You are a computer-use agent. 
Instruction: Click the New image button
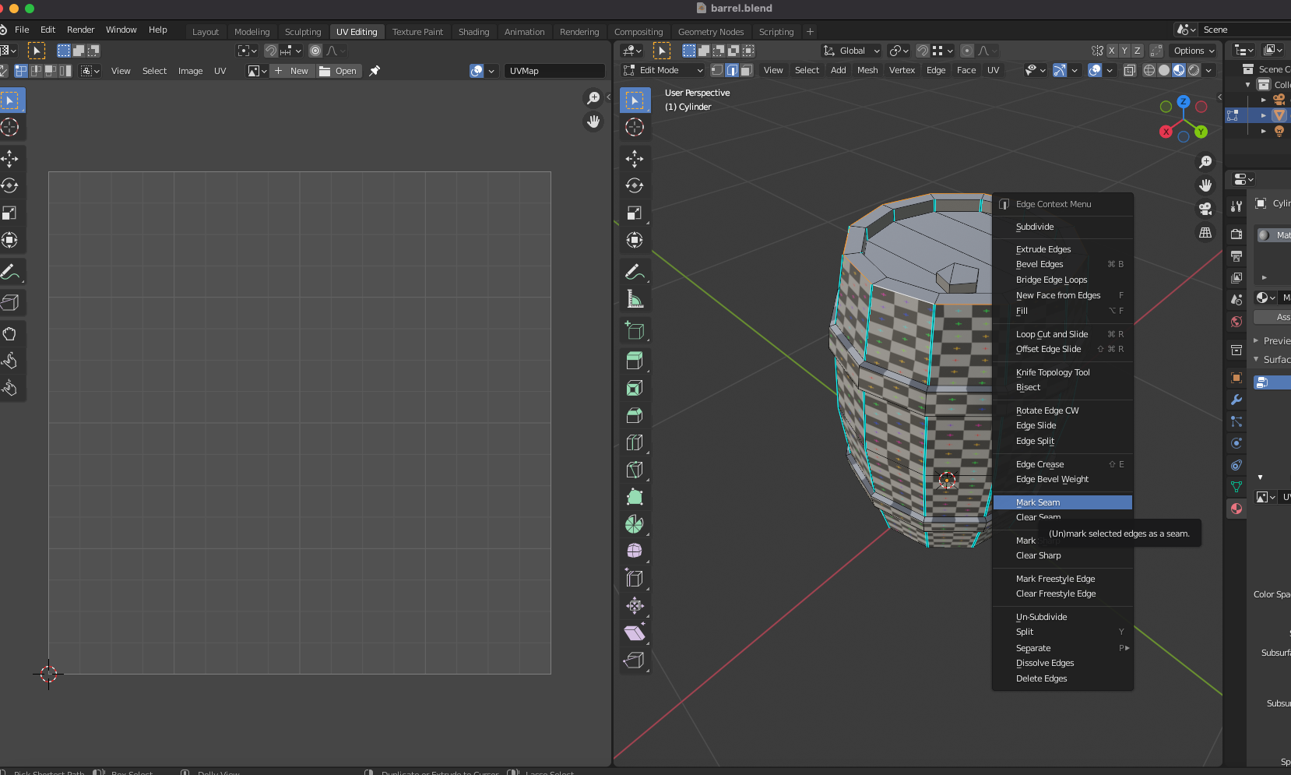coord(292,71)
